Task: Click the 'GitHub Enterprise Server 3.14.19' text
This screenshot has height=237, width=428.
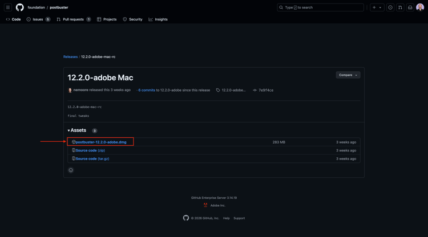Action: [x=214, y=198]
